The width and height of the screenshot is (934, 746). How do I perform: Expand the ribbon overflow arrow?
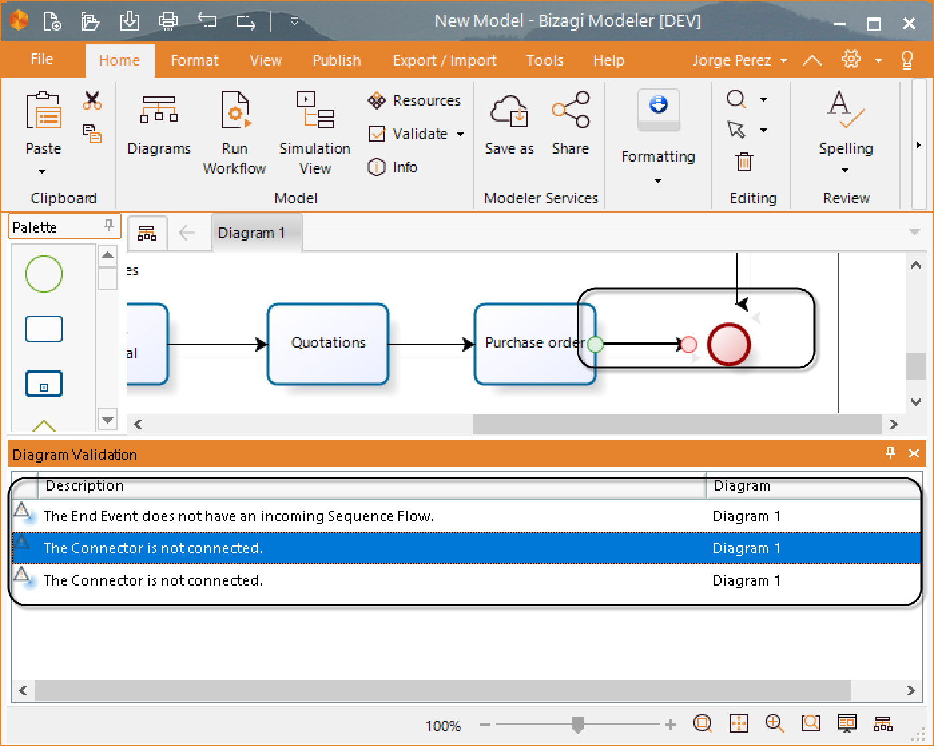point(919,145)
